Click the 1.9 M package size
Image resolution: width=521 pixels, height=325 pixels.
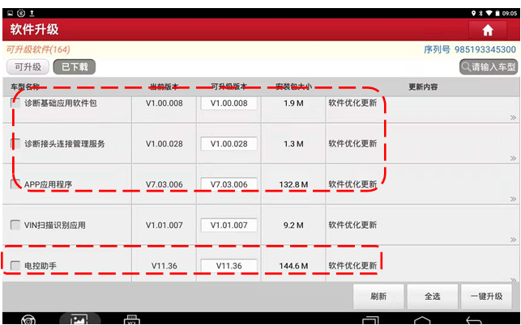point(293,103)
